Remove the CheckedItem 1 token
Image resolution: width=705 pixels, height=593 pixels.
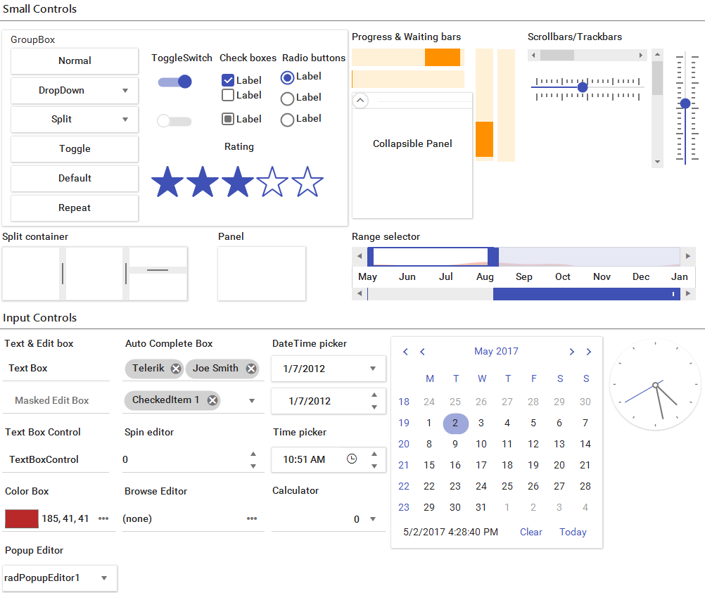coord(212,400)
